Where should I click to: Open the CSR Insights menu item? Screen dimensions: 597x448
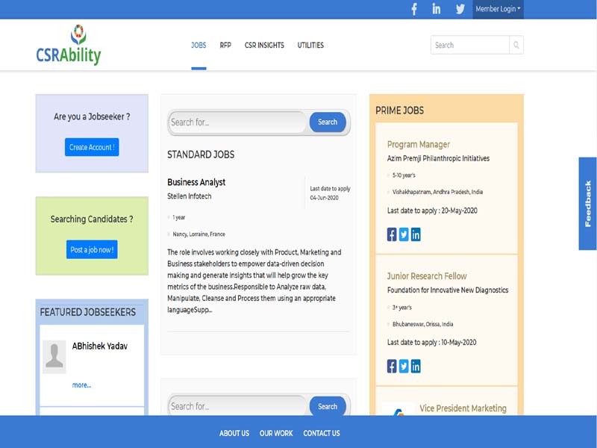264,46
